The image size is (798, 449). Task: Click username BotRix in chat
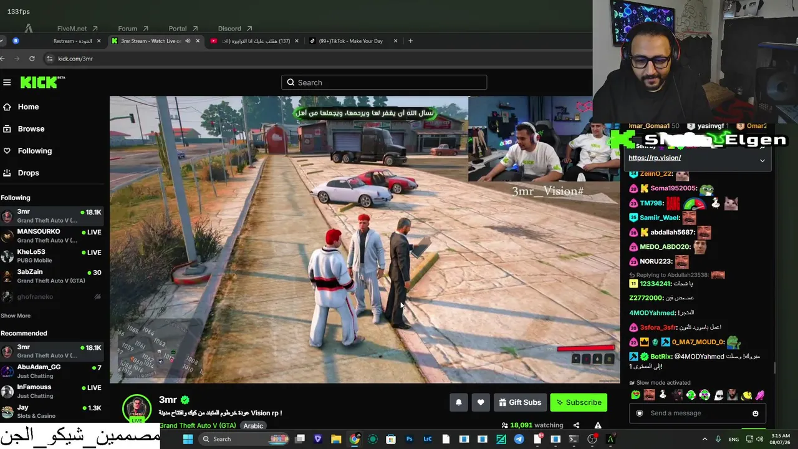tap(660, 357)
